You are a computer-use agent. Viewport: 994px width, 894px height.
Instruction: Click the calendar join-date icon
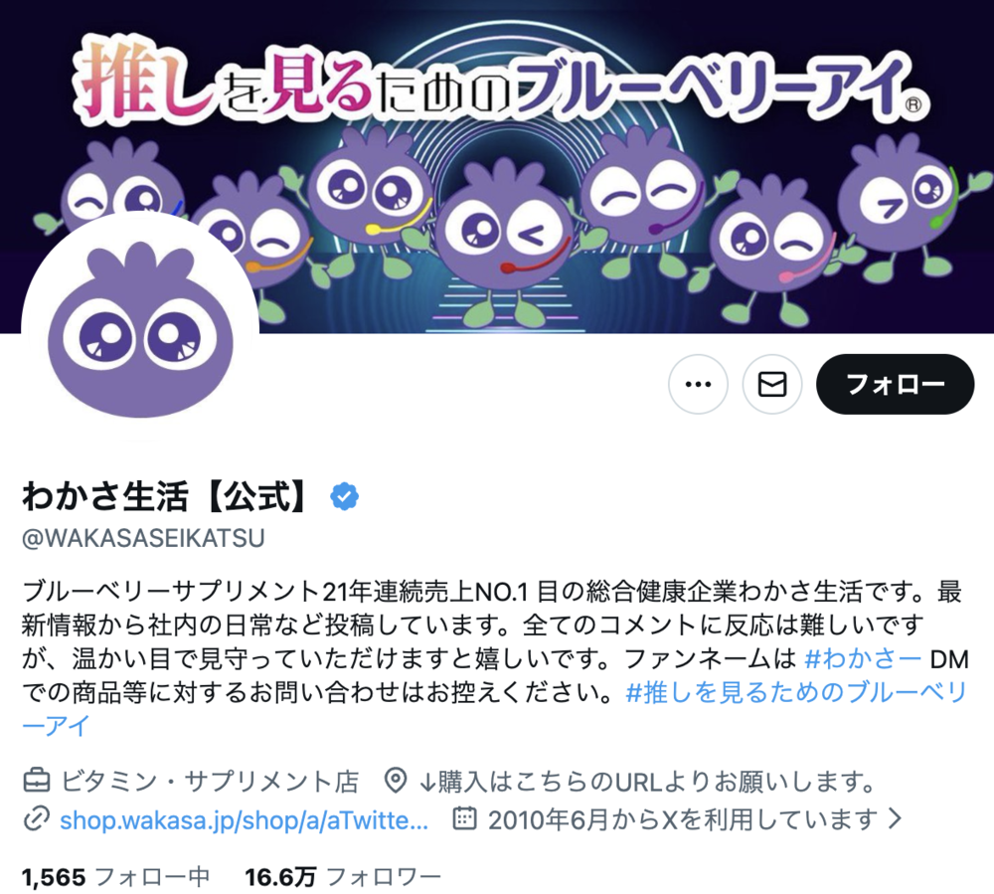(x=464, y=818)
